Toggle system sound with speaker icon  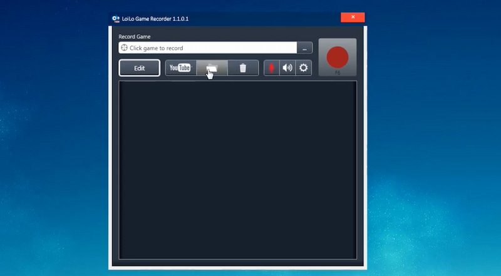[287, 68]
